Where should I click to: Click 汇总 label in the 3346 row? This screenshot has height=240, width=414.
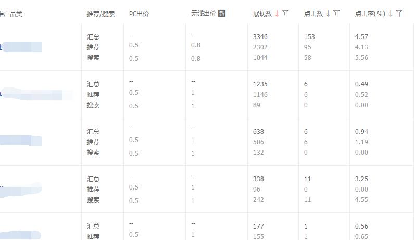[x=93, y=37]
